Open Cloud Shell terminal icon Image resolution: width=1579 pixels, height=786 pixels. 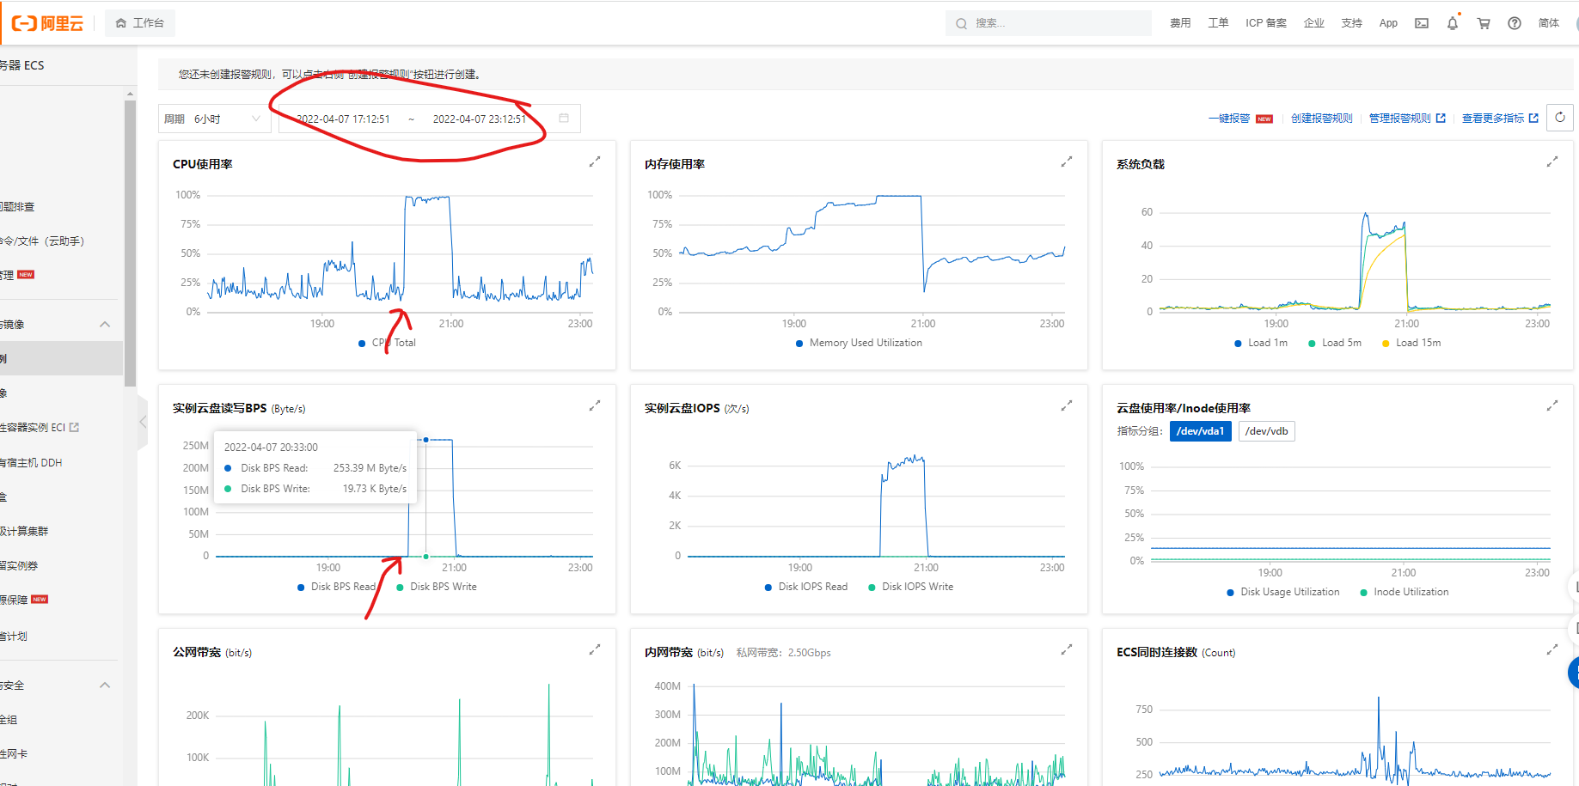click(1421, 23)
